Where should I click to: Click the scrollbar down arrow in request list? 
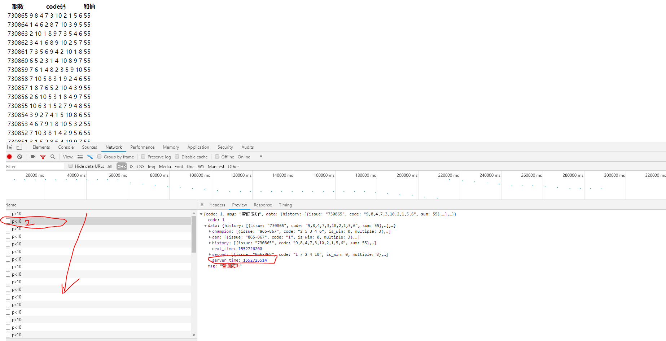(x=194, y=335)
